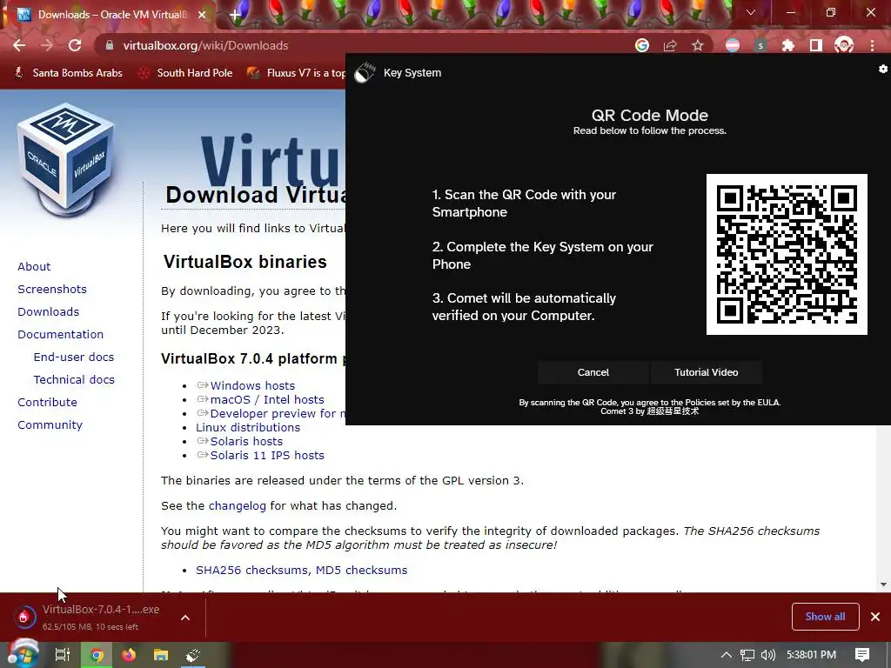Open the About sidebar link
Image resolution: width=891 pixels, height=668 pixels.
[x=34, y=266]
